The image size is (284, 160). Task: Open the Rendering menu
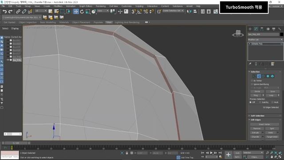point(101,6)
